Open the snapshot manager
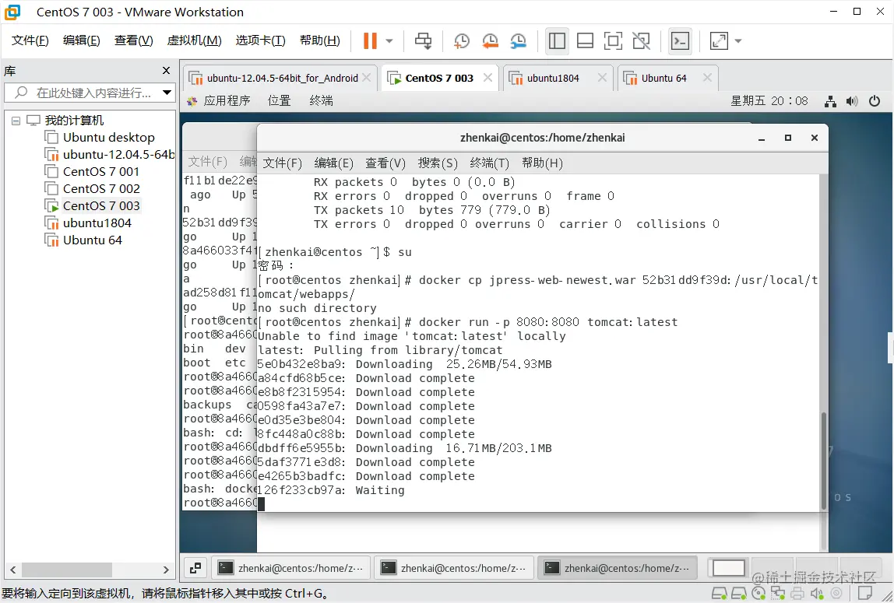This screenshot has width=894, height=603. (x=519, y=40)
